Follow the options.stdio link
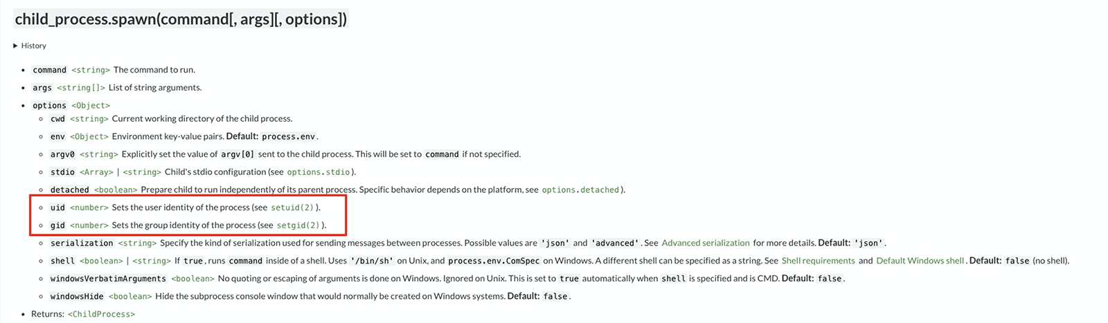 click(319, 172)
